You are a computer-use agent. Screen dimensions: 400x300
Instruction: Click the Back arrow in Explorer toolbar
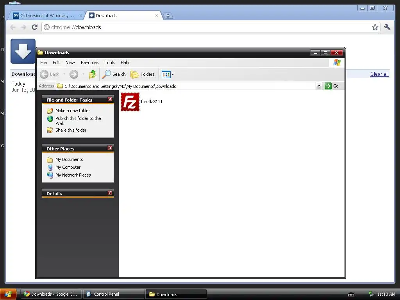coord(44,74)
